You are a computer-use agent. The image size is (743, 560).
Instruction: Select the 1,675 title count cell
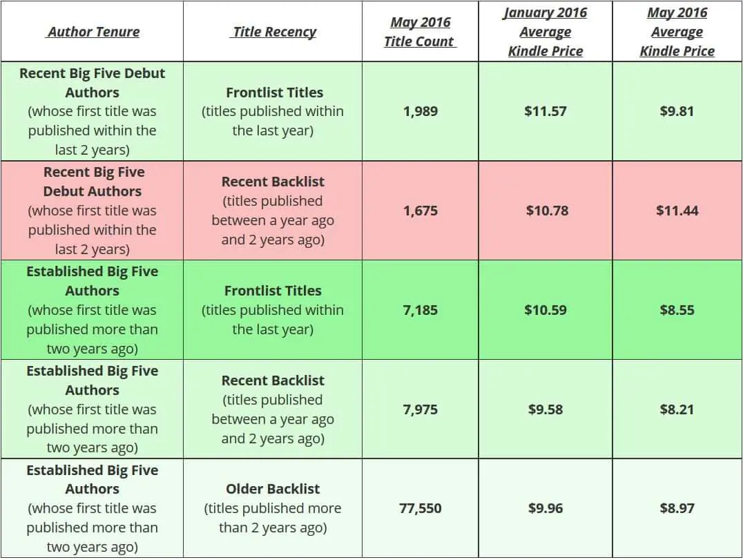[x=421, y=211]
